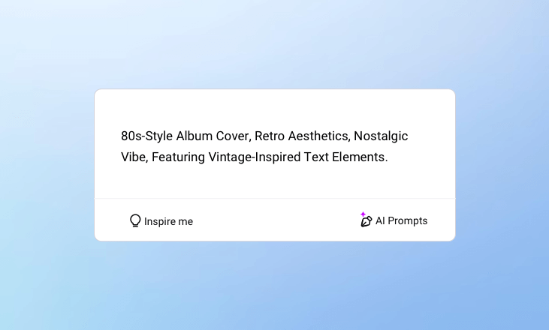549x330 pixels.
Task: Click blank white space above the prompt text
Action: 274,107
